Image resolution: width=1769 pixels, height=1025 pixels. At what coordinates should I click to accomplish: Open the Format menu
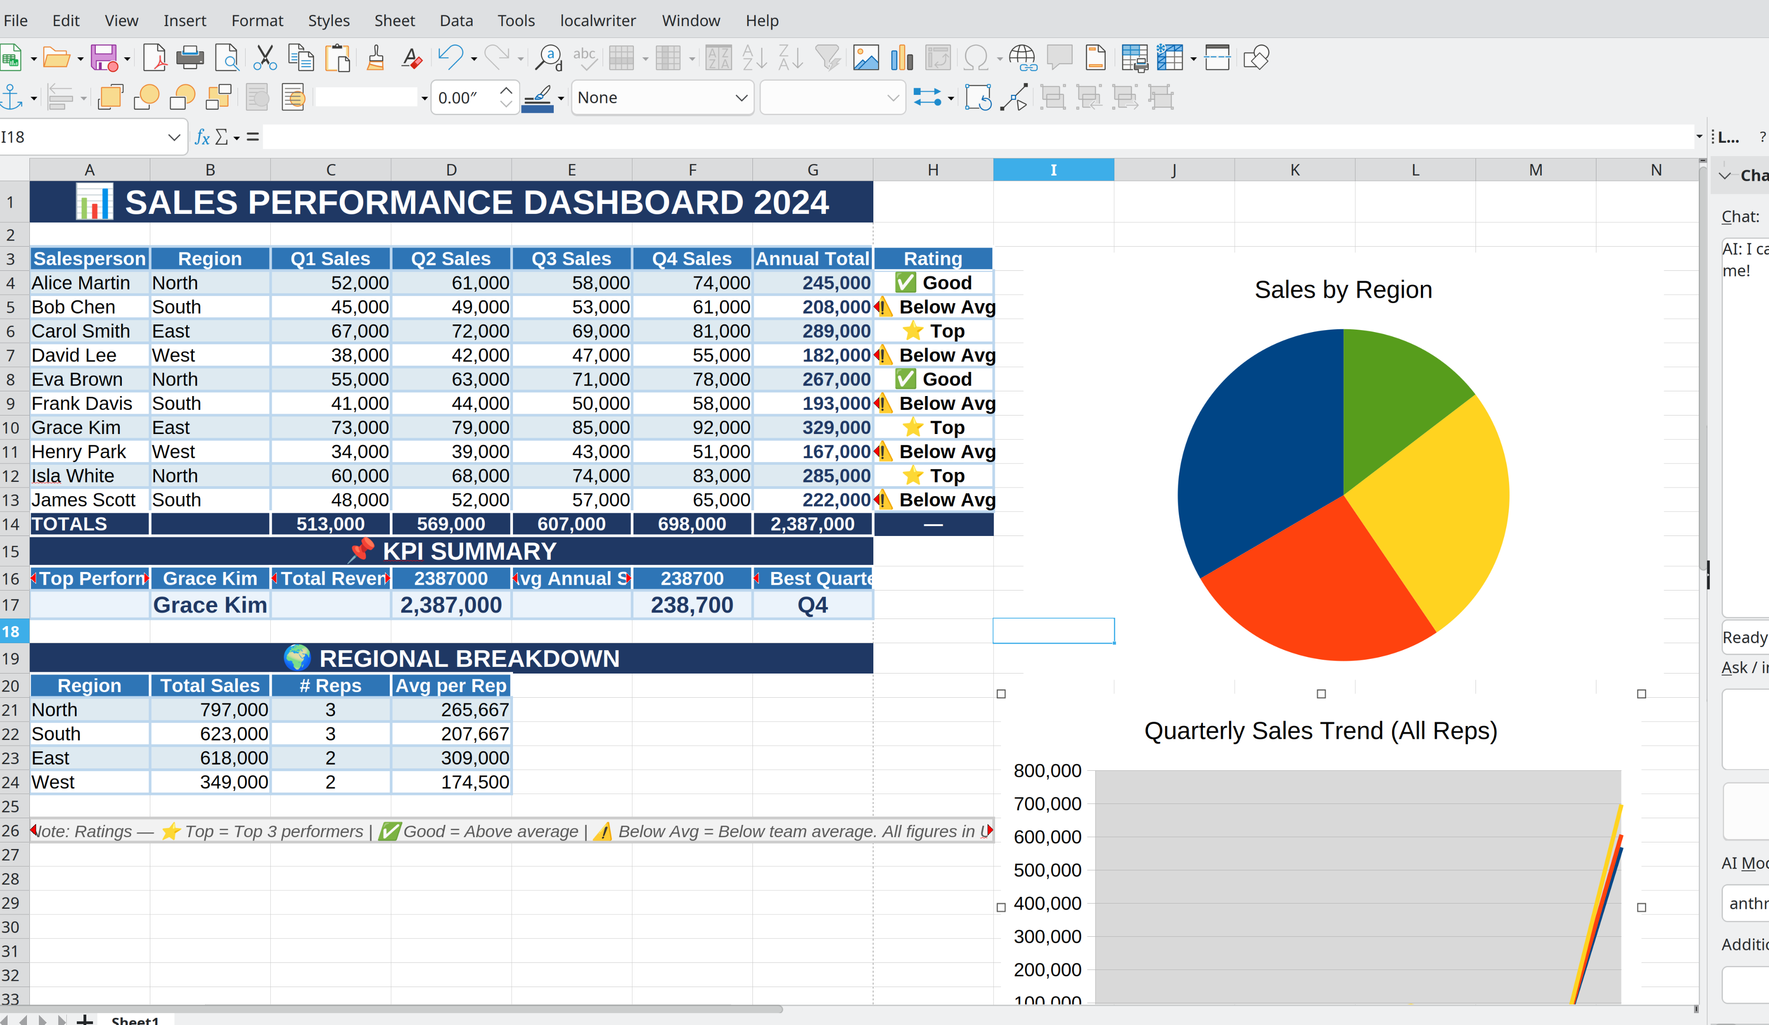[x=257, y=20]
